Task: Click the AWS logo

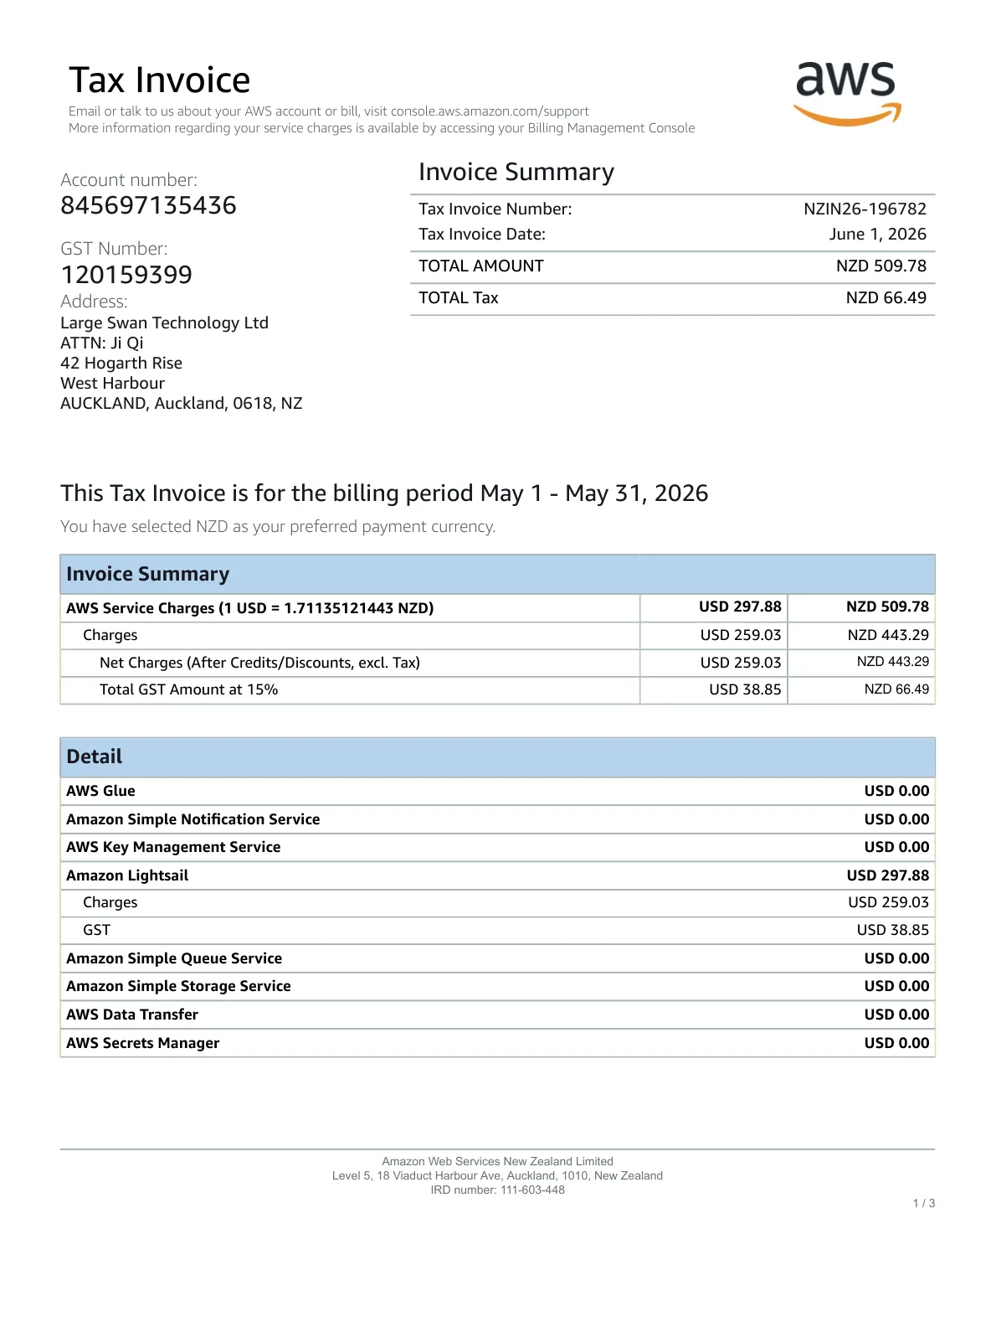Action: pos(847,94)
